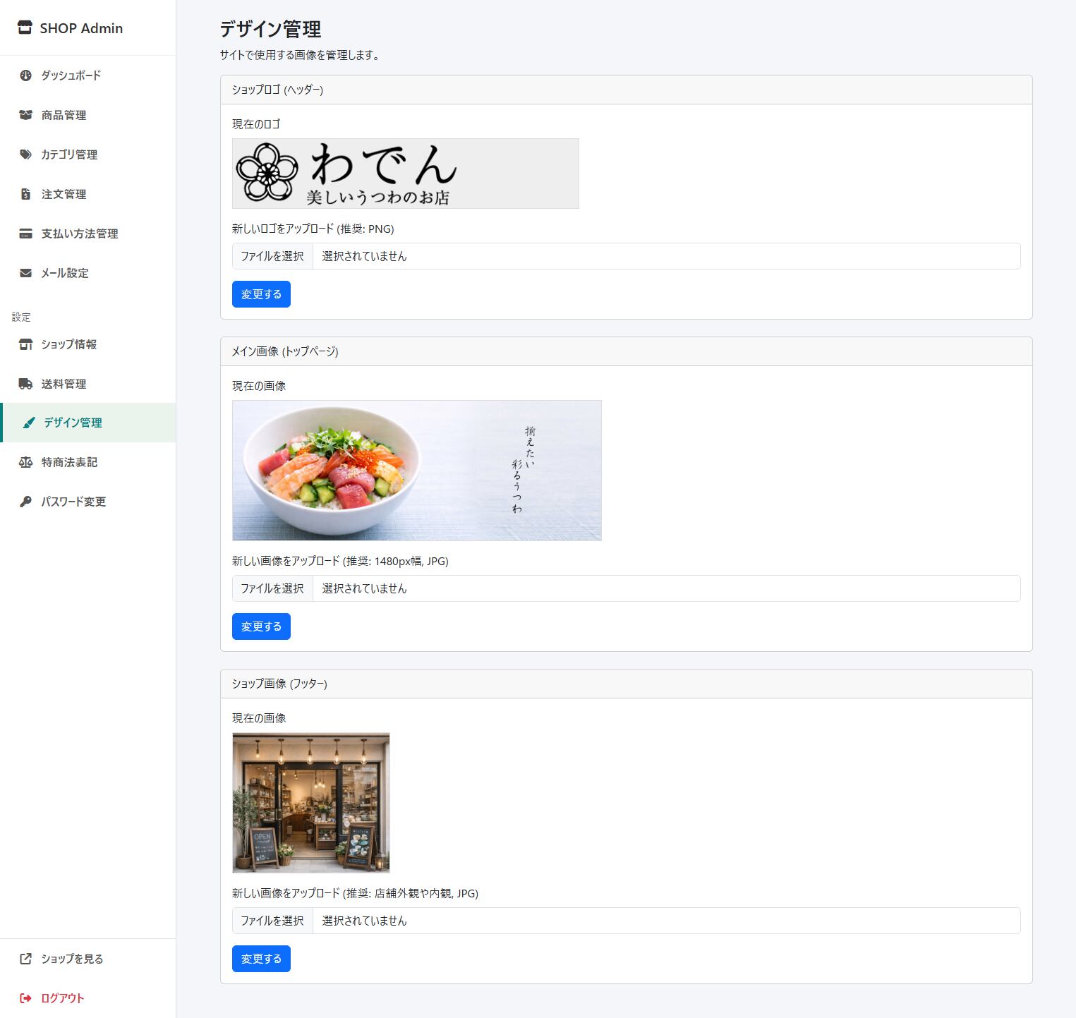Log out using the ログアウト link

(62, 998)
